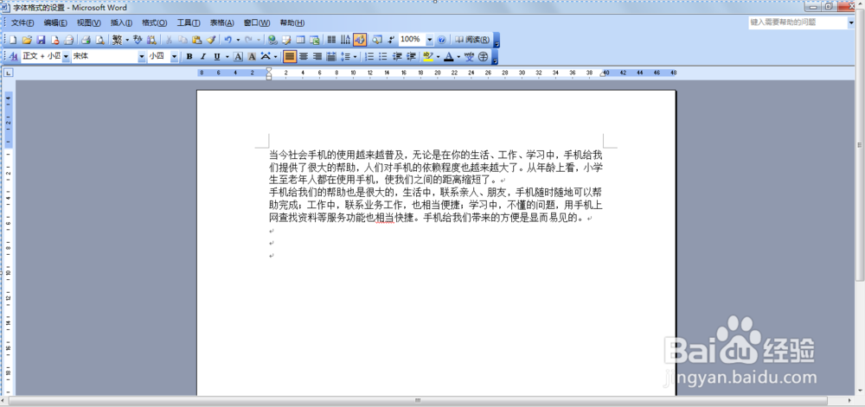Open Print Preview with the magnifier page icon
This screenshot has width=865, height=407.
[99, 40]
